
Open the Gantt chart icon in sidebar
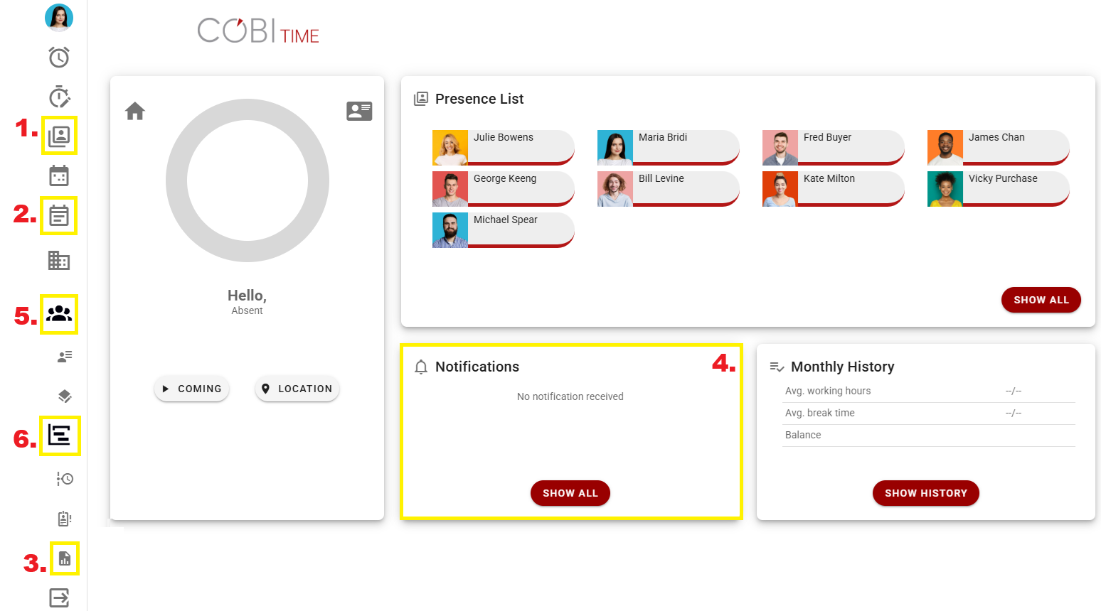[x=59, y=435]
